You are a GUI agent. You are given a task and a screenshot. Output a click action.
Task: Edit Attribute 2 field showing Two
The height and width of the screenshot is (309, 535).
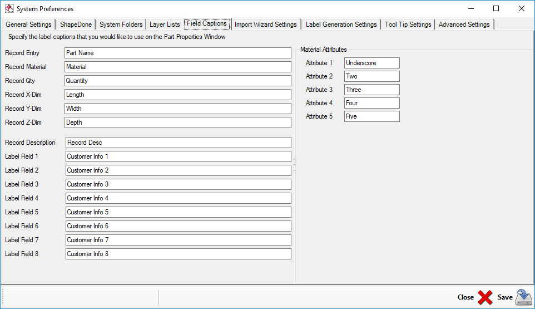(x=372, y=76)
